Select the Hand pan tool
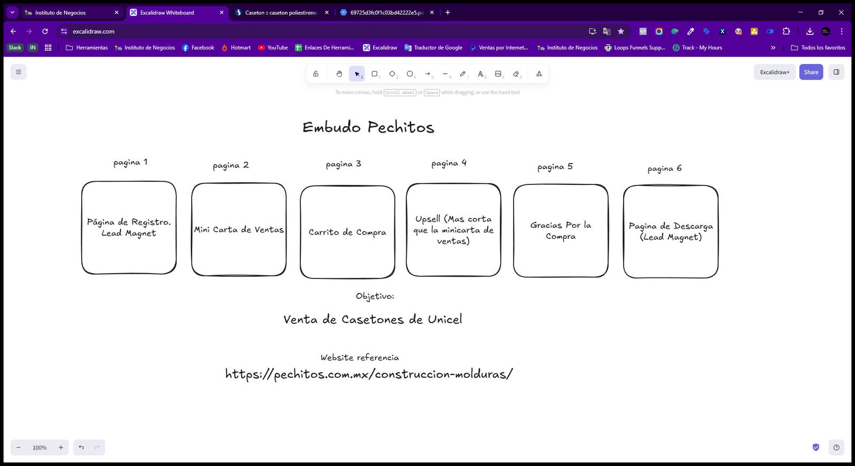 click(x=339, y=74)
